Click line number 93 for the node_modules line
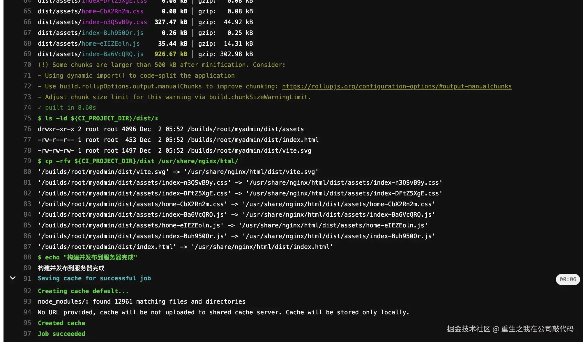Viewport: 583px width, 342px height. coord(27,302)
